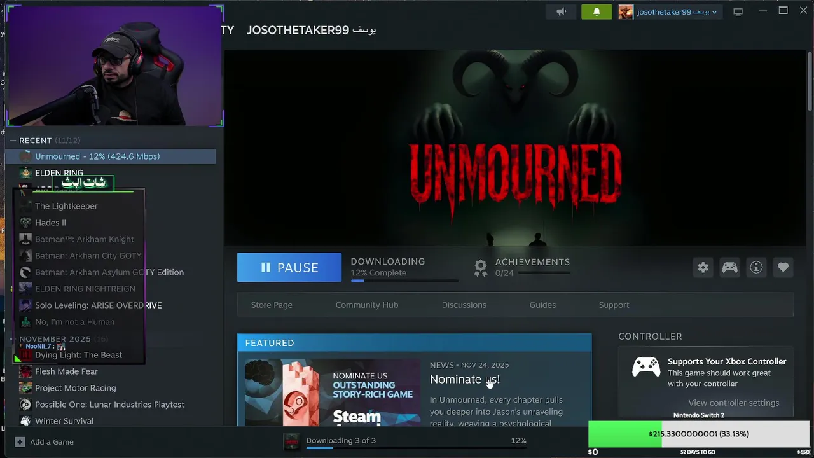
Task: Click the ELDEN RING NIGHTREIGN icon
Action: (x=25, y=289)
